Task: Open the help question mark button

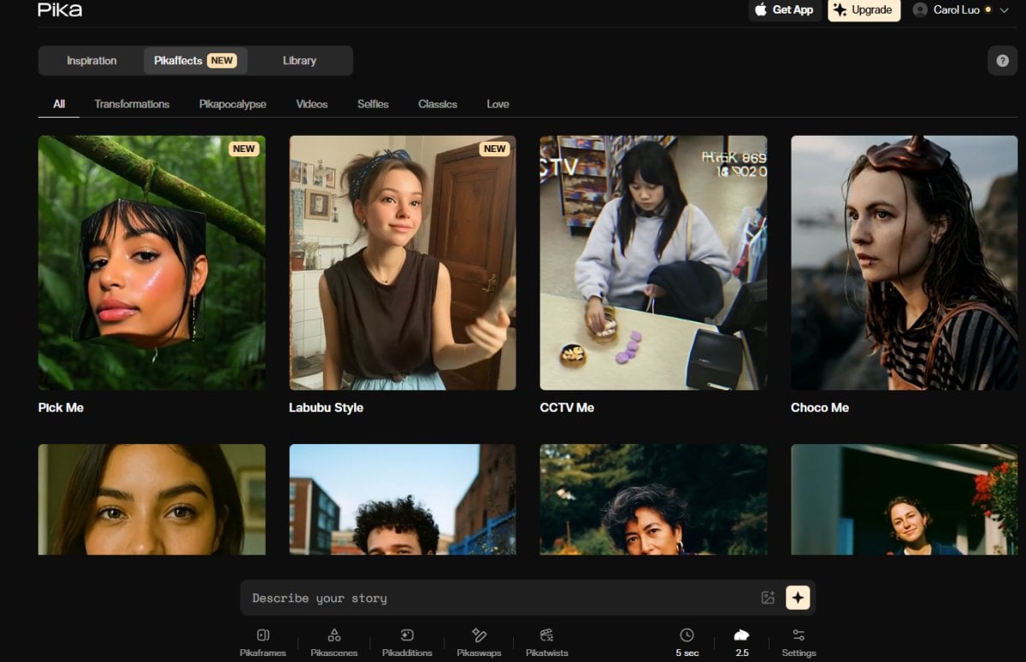Action: (1002, 61)
